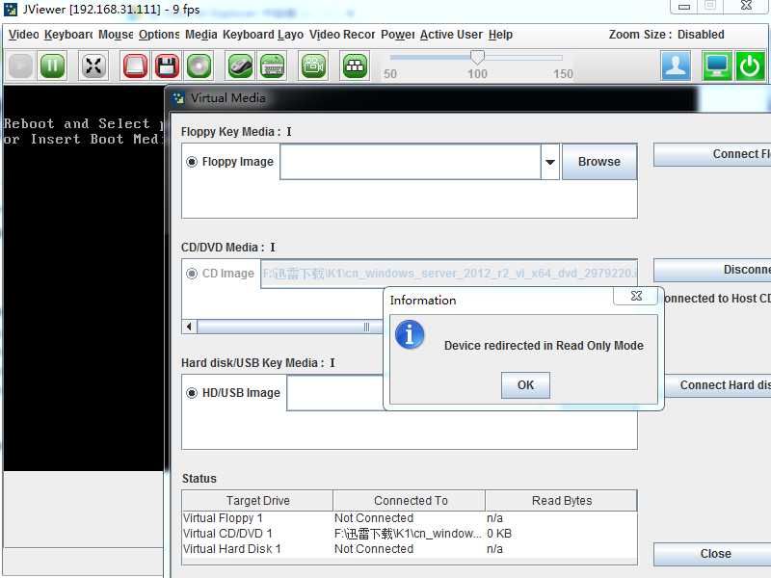Click the CD/DVD media toolbar icon
The width and height of the screenshot is (771, 578).
(199, 66)
